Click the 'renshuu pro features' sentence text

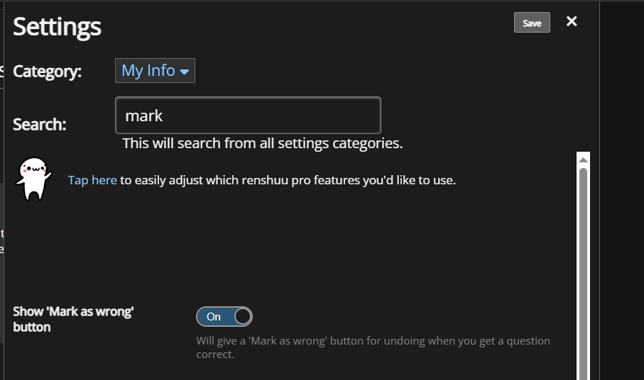pyautogui.click(x=288, y=180)
